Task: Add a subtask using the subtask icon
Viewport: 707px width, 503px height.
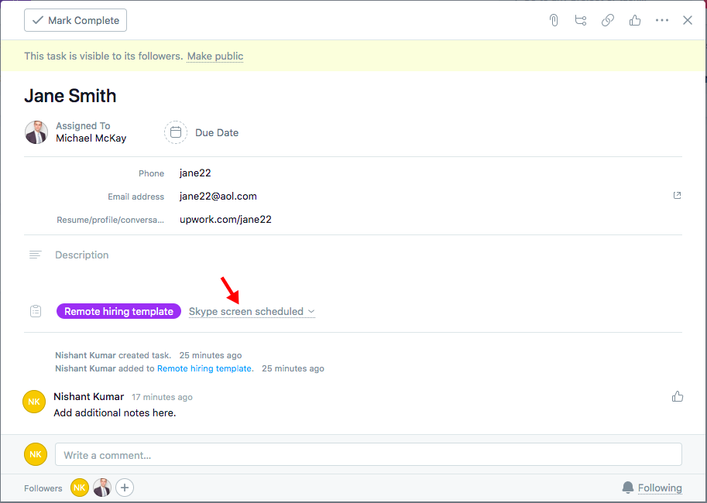Action: coord(581,20)
